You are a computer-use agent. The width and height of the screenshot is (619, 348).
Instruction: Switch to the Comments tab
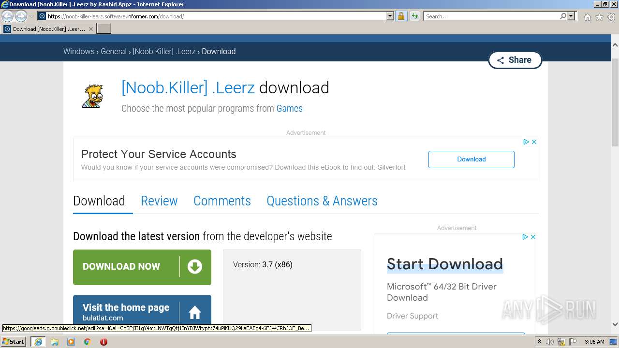tap(222, 201)
